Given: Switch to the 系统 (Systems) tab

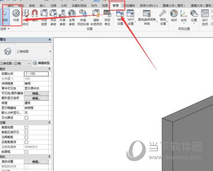Looking at the screenshot, I should click(x=32, y=6).
